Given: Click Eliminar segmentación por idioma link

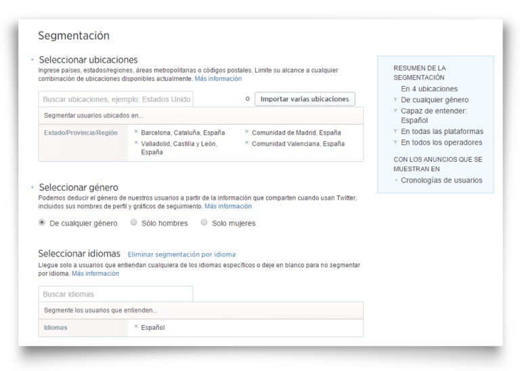Looking at the screenshot, I should [181, 255].
